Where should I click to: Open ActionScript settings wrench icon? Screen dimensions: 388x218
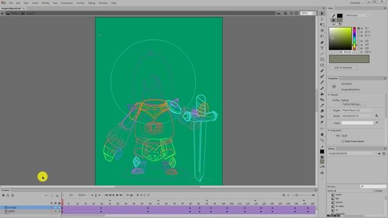(x=376, y=116)
